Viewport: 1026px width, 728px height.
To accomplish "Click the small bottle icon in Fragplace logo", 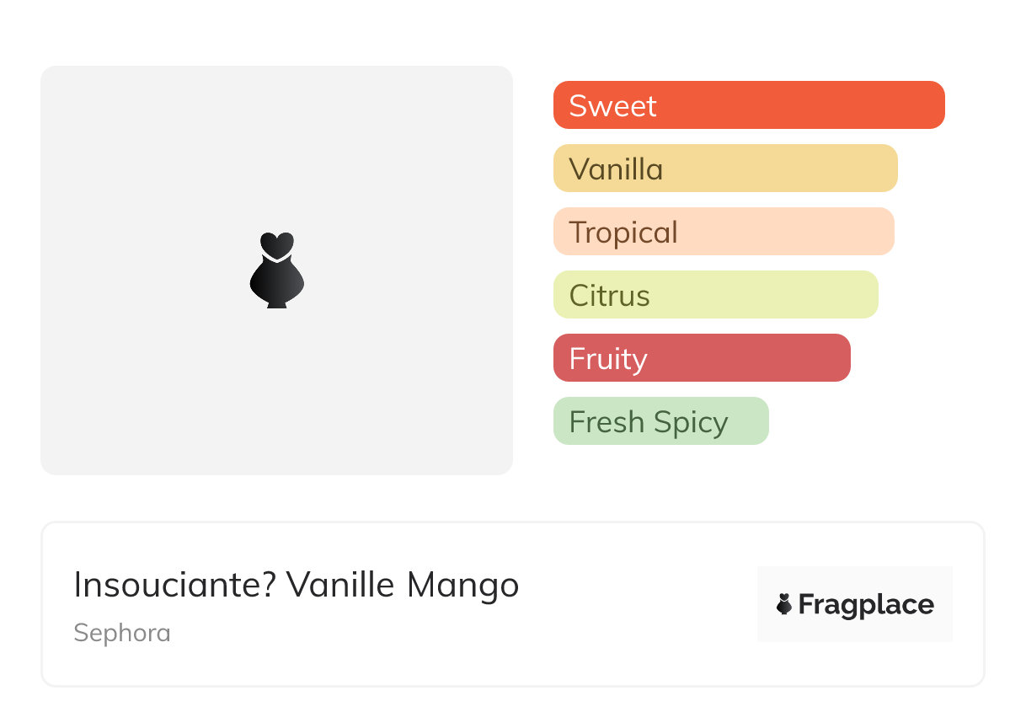I will click(784, 604).
